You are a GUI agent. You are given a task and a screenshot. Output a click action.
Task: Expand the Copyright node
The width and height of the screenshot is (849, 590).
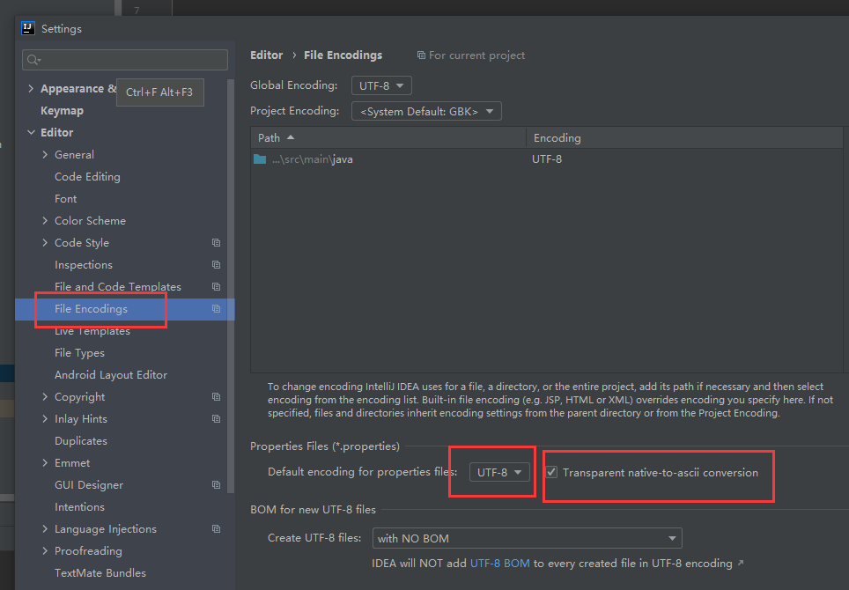coord(45,397)
